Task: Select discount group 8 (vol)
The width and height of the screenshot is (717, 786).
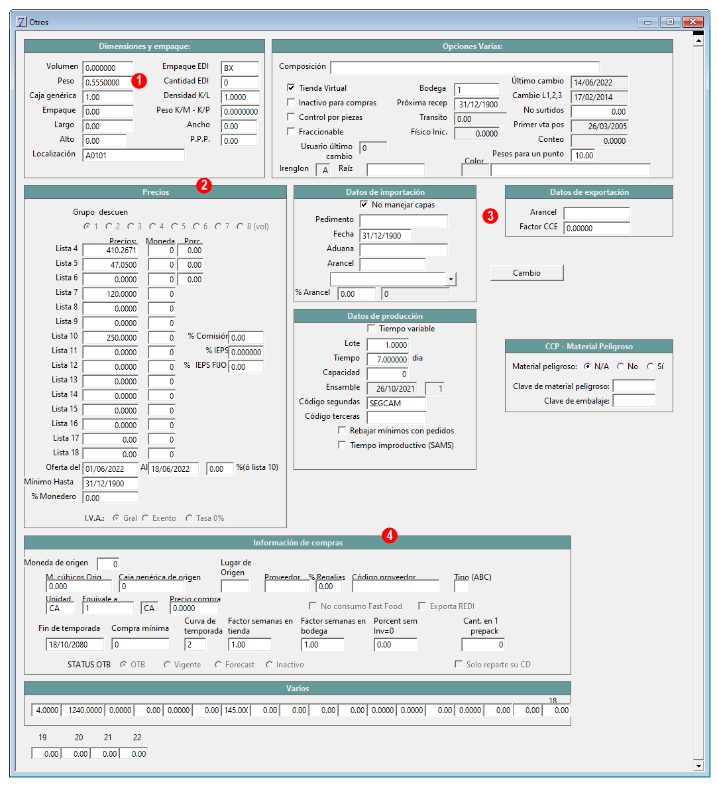Action: tap(240, 227)
